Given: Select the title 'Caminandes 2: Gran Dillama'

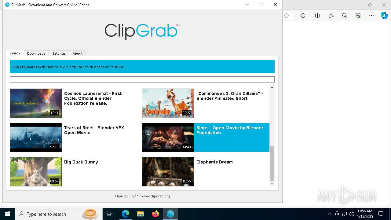Looking at the screenshot, I should (x=229, y=96).
